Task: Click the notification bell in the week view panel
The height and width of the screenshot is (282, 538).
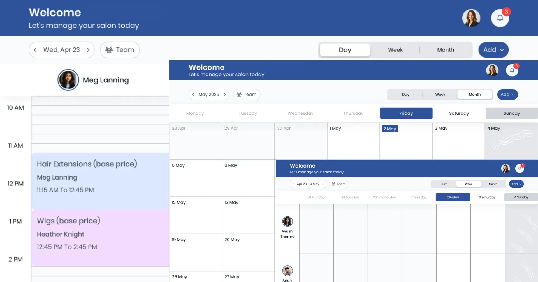Action: pyautogui.click(x=520, y=168)
